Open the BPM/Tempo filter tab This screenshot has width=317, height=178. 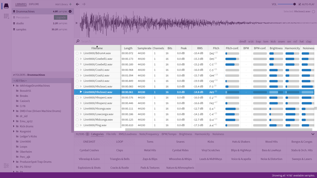(169, 134)
